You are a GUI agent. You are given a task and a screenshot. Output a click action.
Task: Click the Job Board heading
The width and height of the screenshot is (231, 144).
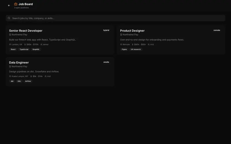click(x=26, y=4)
